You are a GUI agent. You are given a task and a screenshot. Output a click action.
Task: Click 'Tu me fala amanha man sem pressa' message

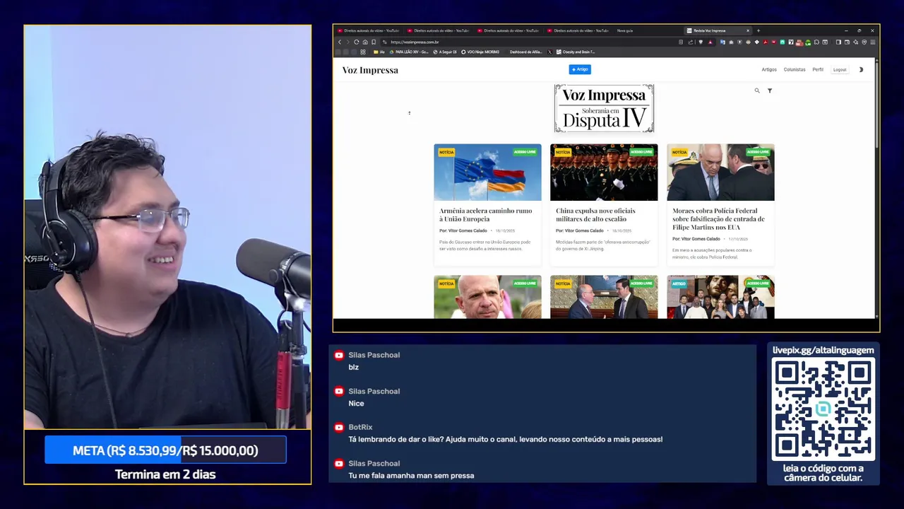click(x=411, y=476)
